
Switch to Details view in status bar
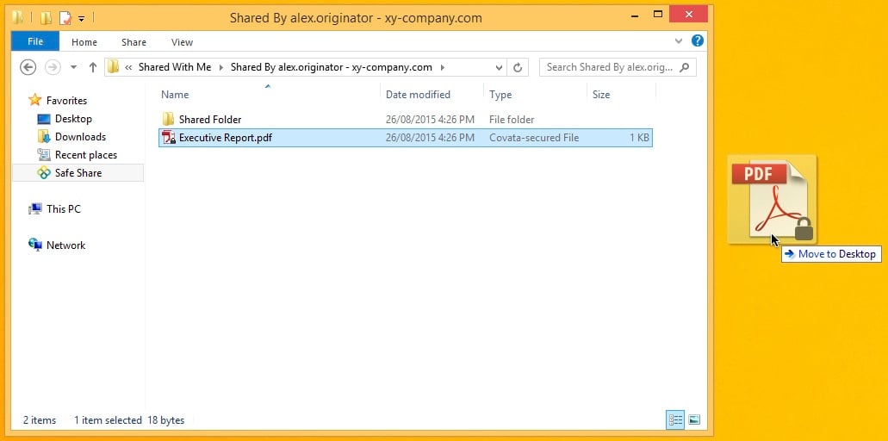click(675, 420)
